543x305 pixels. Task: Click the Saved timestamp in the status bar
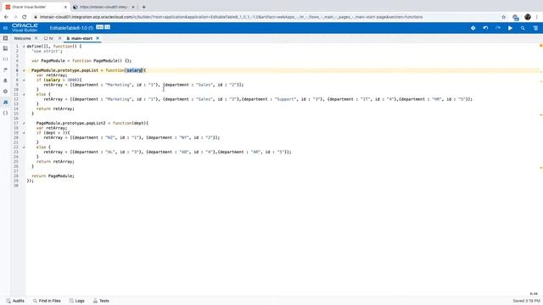[526, 301]
